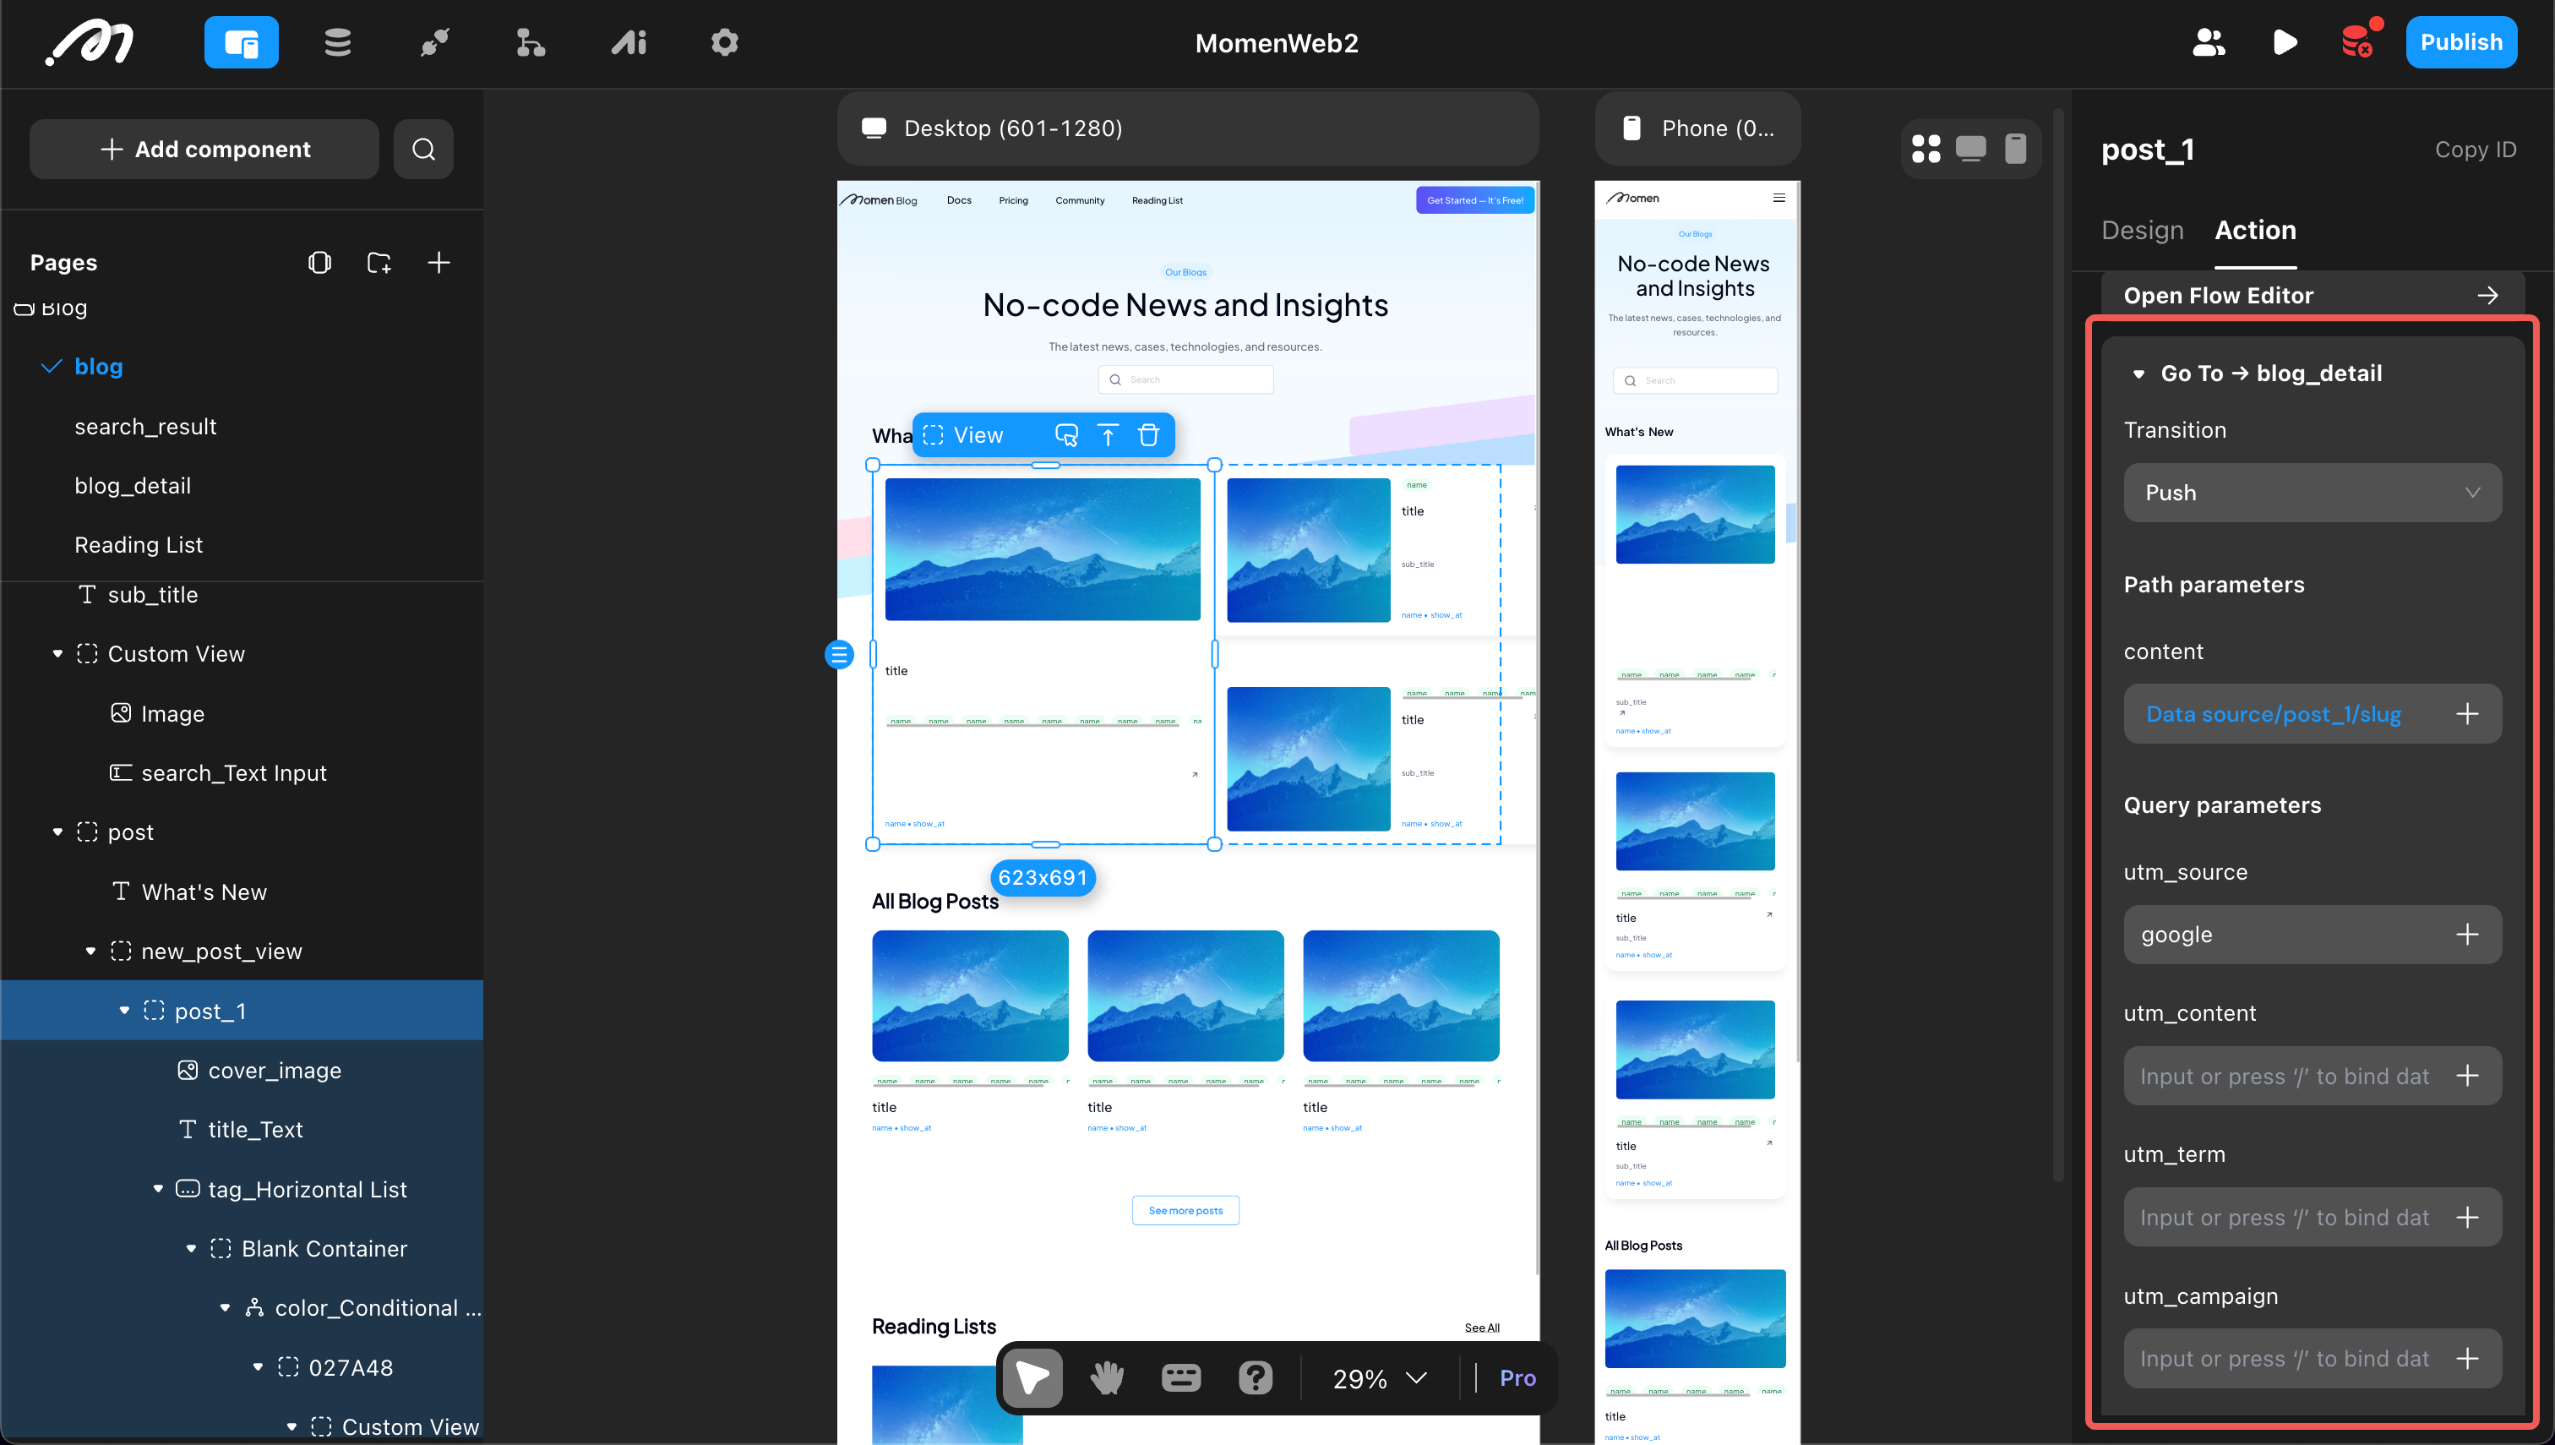Click the trash delete icon in View toolbar
Screen dimensions: 2555x1445
pyautogui.click(x=1149, y=436)
